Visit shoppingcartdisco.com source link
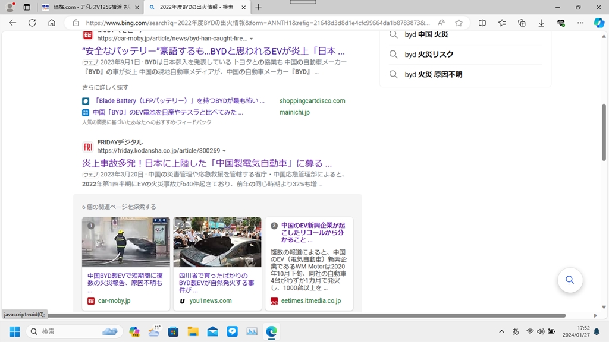 [x=312, y=101]
